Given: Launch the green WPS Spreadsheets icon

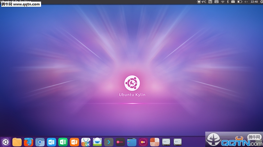Looking at the screenshot, I should coord(63,142).
